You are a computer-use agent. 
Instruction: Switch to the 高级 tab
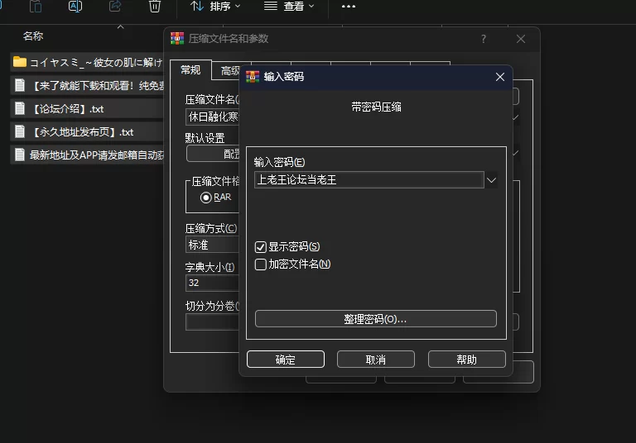click(x=229, y=71)
